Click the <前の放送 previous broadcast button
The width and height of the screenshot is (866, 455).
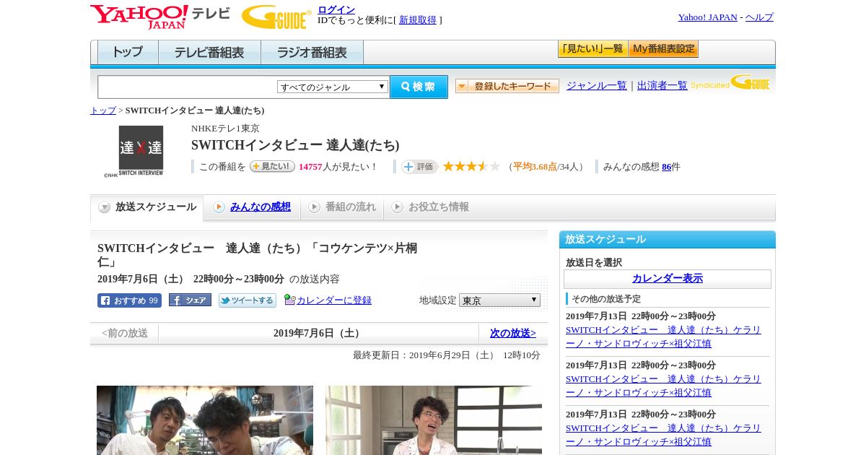[x=125, y=333]
